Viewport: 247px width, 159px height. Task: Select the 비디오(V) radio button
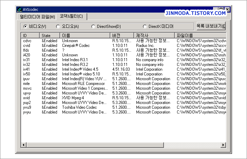point(35,26)
